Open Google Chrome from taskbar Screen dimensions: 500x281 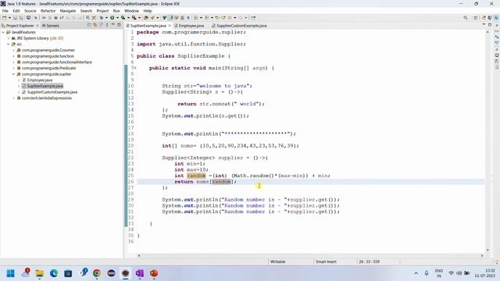click(97, 273)
